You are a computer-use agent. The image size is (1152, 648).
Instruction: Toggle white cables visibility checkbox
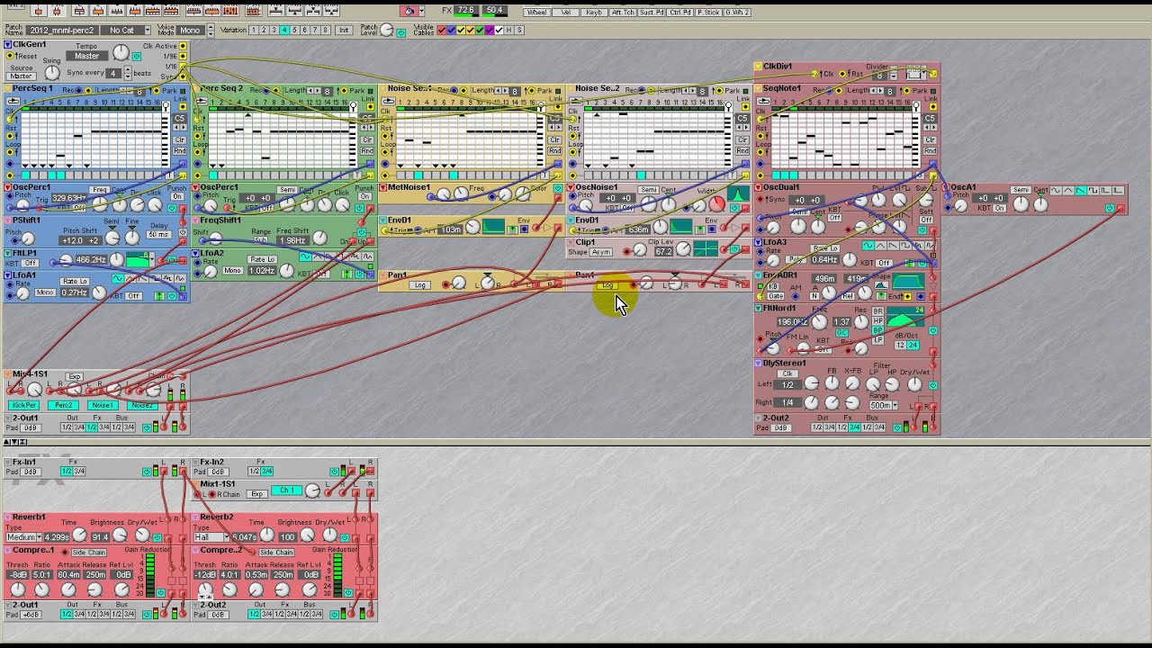coord(499,30)
